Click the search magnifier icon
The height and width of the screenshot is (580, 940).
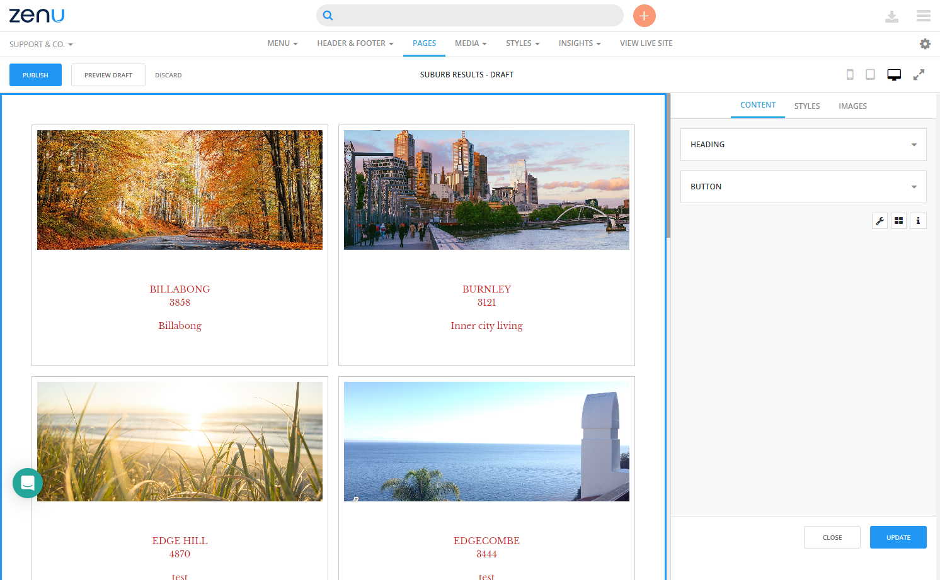coord(328,16)
